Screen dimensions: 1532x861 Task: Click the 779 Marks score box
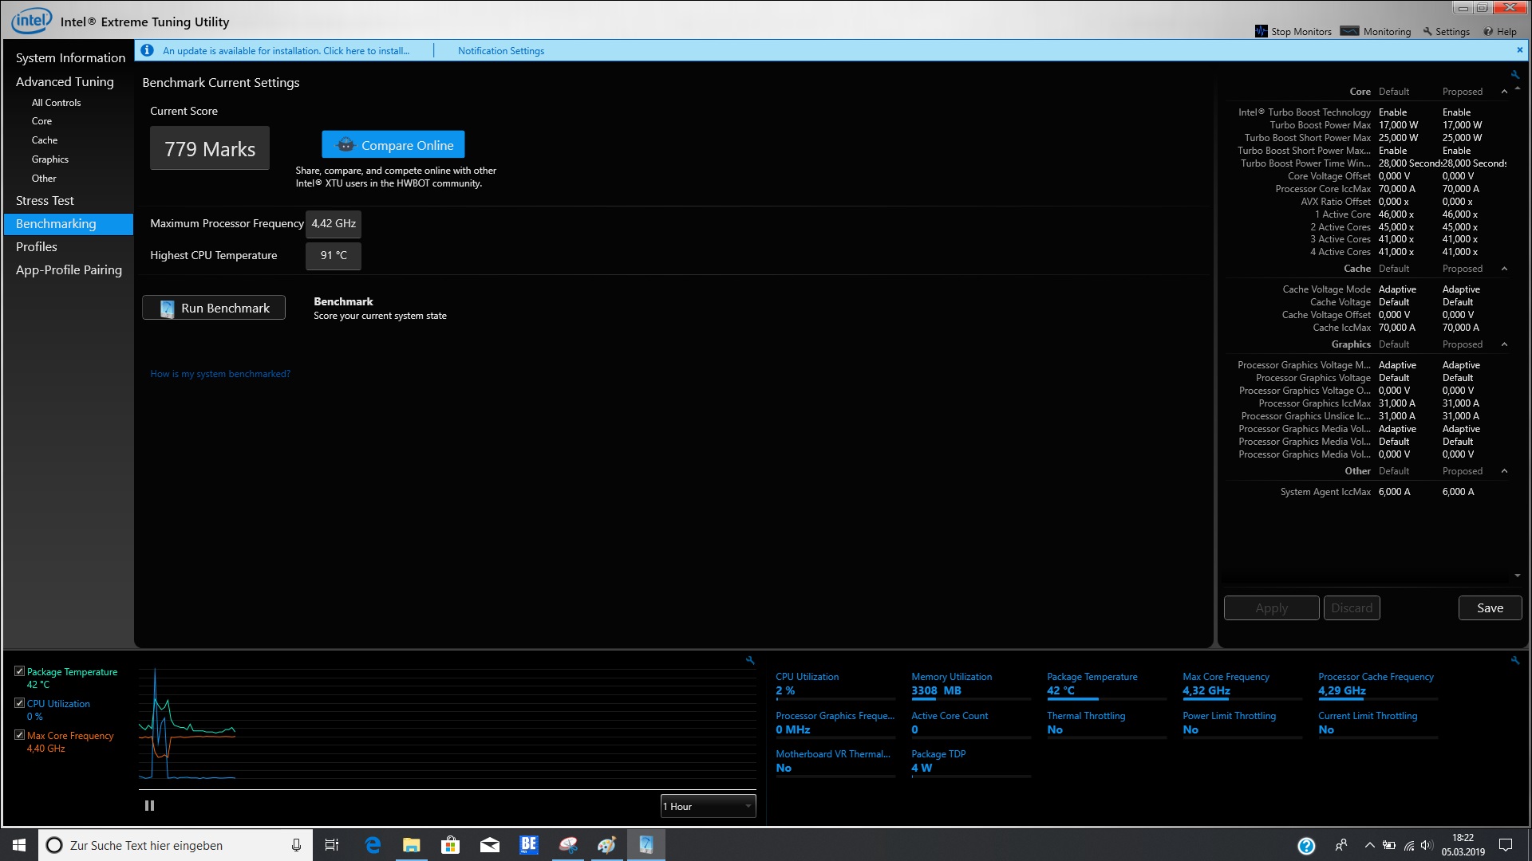tap(210, 148)
